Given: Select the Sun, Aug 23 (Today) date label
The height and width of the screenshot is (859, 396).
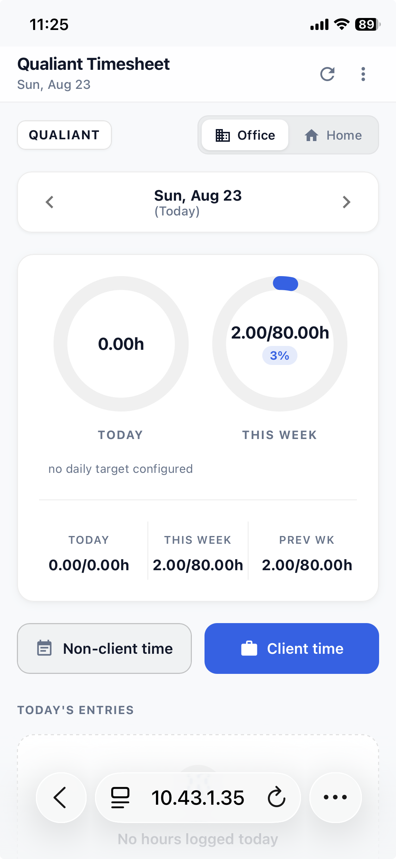Looking at the screenshot, I should point(198,203).
